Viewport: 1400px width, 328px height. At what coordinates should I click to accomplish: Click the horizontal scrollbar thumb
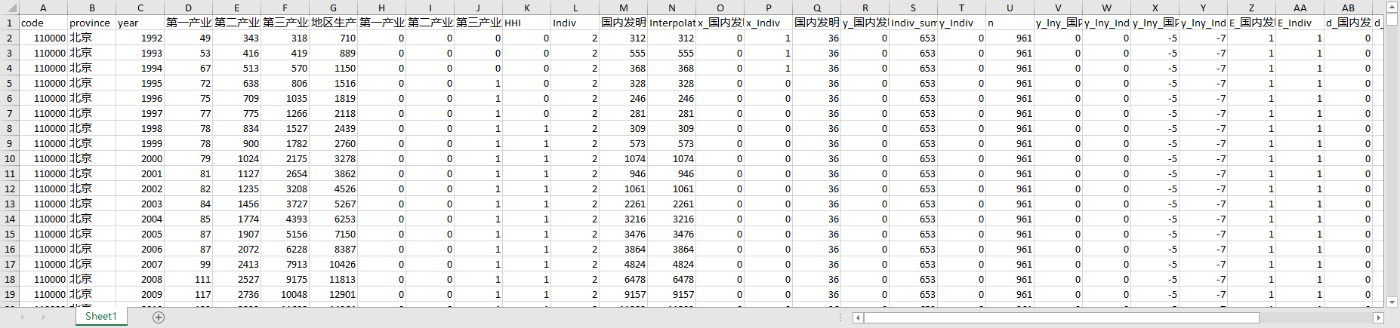(x=1061, y=318)
